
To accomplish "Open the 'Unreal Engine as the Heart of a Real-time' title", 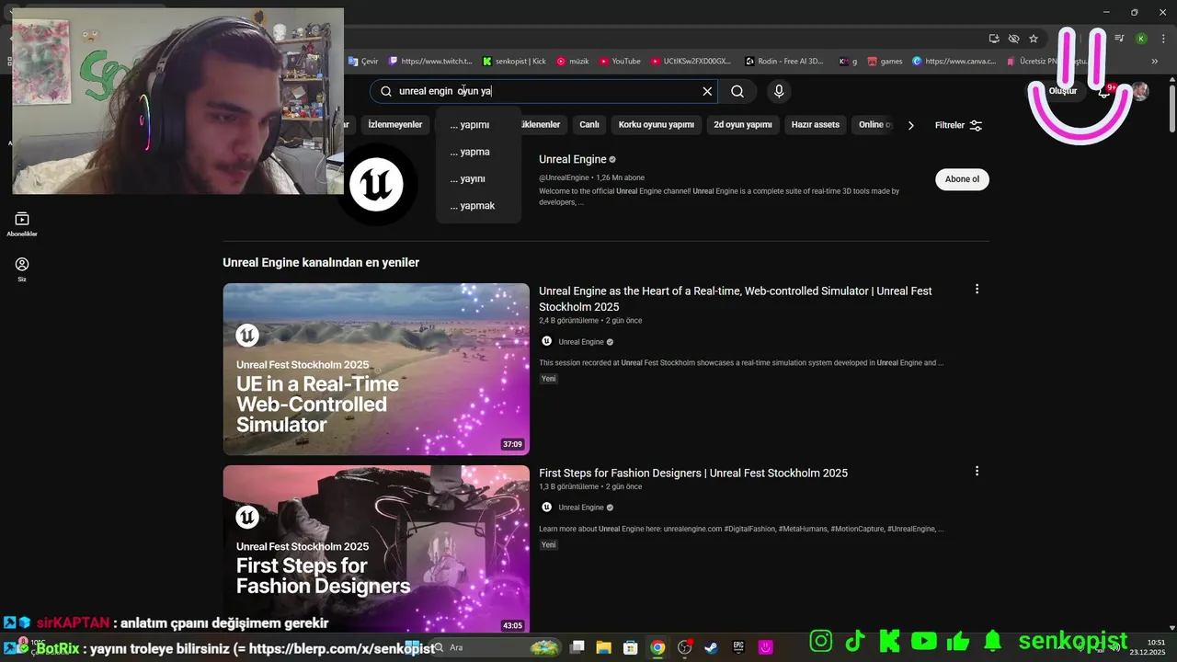I will pyautogui.click(x=736, y=299).
